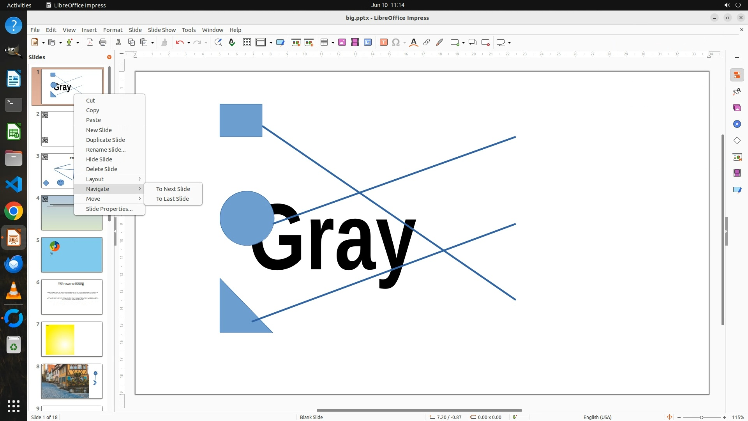Click Duplicate Slide in the context menu
Viewport: 748px width, 421px height.
point(105,140)
